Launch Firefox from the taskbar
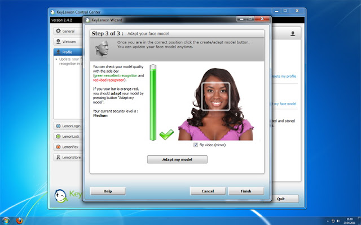The width and height of the screenshot is (361, 225). tap(20, 220)
